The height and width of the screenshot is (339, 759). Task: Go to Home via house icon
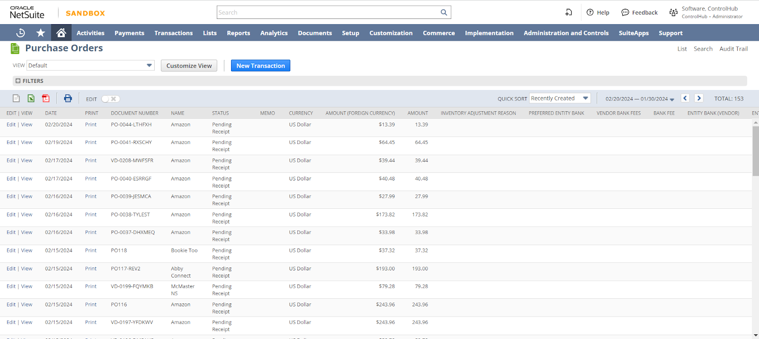click(x=61, y=33)
